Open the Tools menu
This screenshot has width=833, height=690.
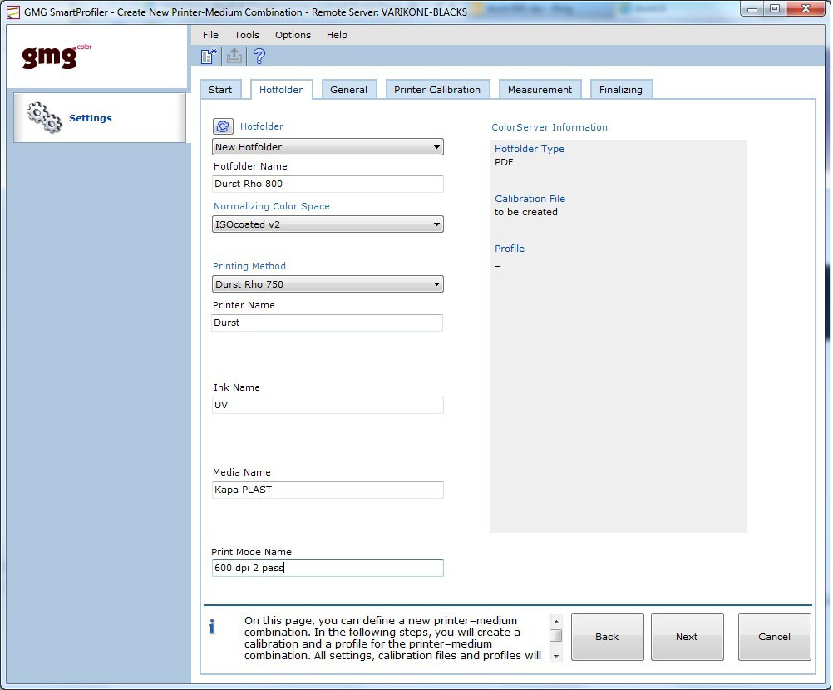tap(247, 35)
